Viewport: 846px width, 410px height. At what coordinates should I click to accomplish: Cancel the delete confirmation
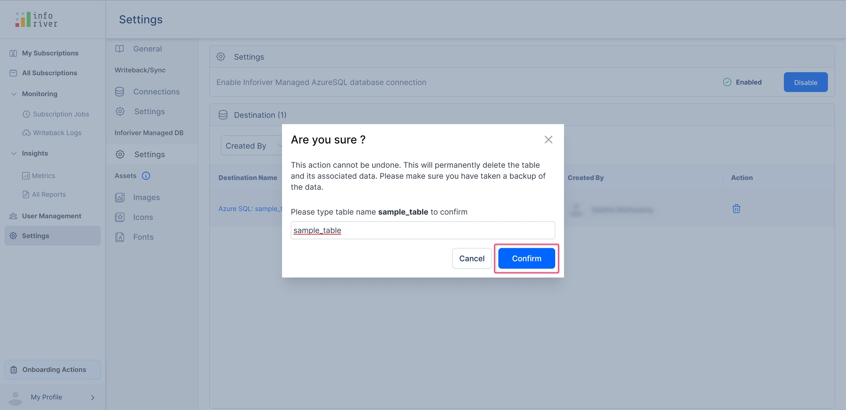coord(471,258)
